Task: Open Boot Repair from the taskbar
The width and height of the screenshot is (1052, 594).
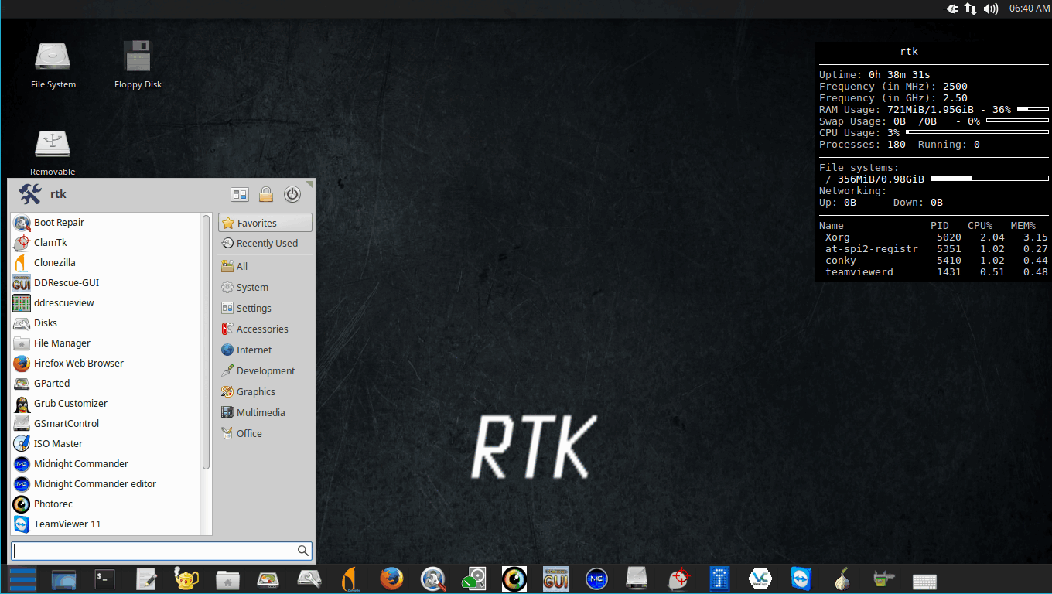Action: 432,579
